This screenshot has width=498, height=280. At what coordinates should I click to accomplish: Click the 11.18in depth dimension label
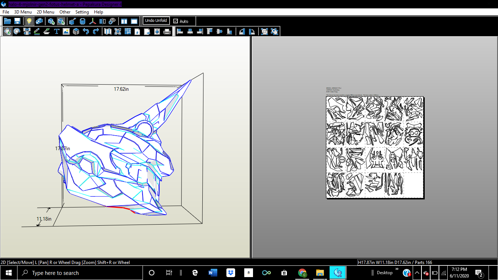(x=44, y=219)
